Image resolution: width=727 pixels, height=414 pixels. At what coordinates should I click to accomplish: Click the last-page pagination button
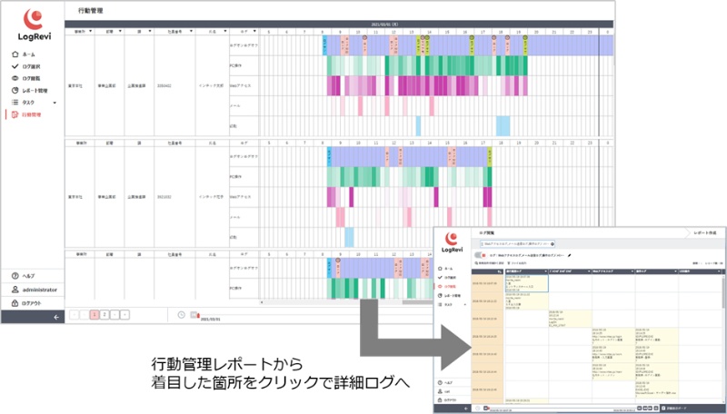[124, 315]
